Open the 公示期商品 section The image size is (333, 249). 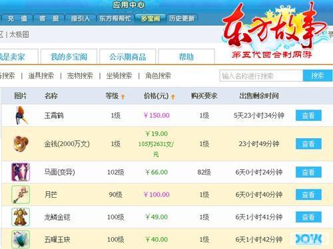click(127, 56)
